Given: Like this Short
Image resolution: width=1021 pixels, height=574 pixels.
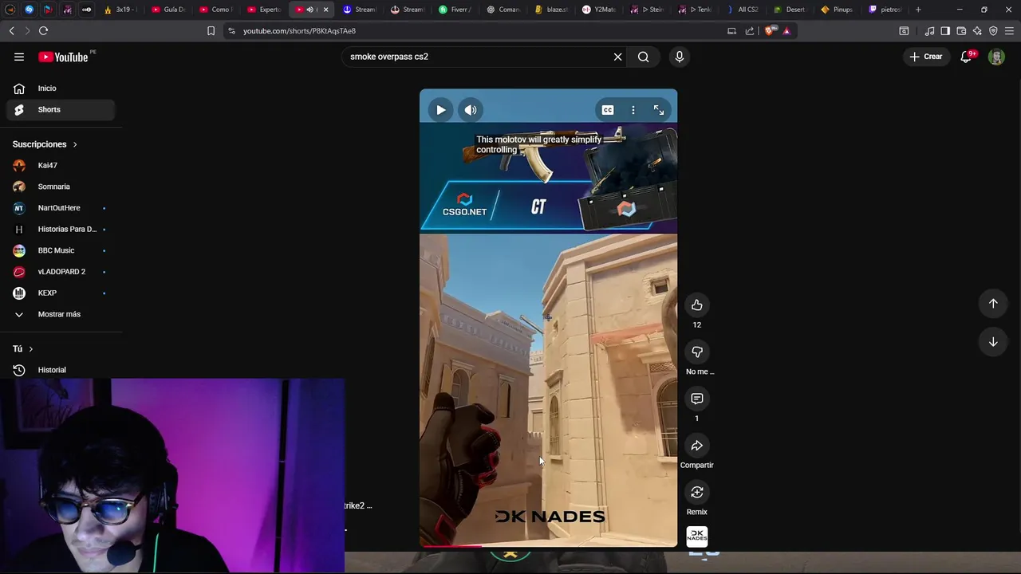Looking at the screenshot, I should [697, 305].
